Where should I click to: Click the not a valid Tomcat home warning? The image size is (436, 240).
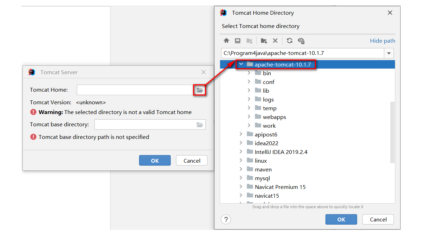tap(115, 112)
